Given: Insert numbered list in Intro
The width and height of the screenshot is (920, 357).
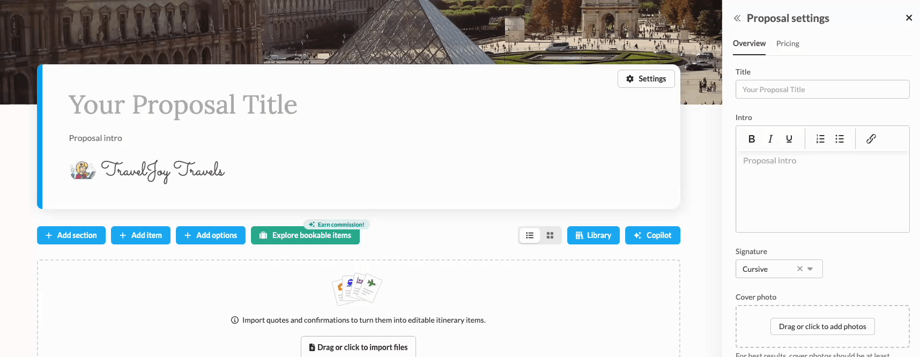Looking at the screenshot, I should [x=820, y=139].
